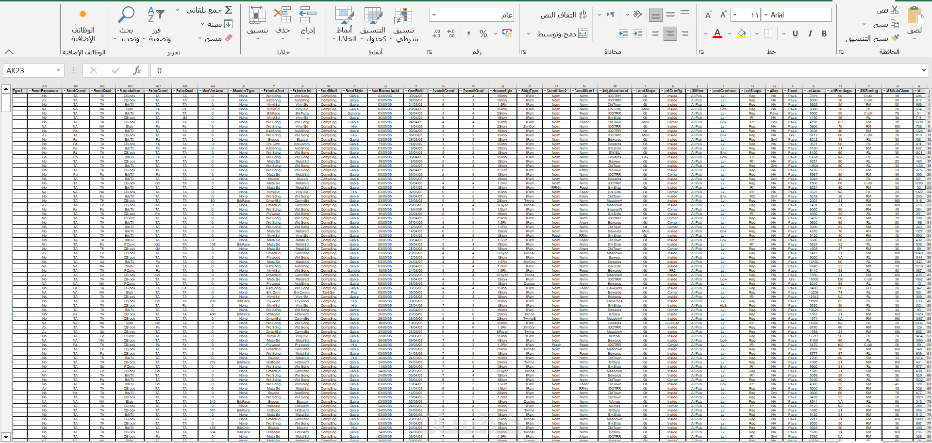Apply the Accounting number format icon
The image size is (932, 443).
coord(507,33)
